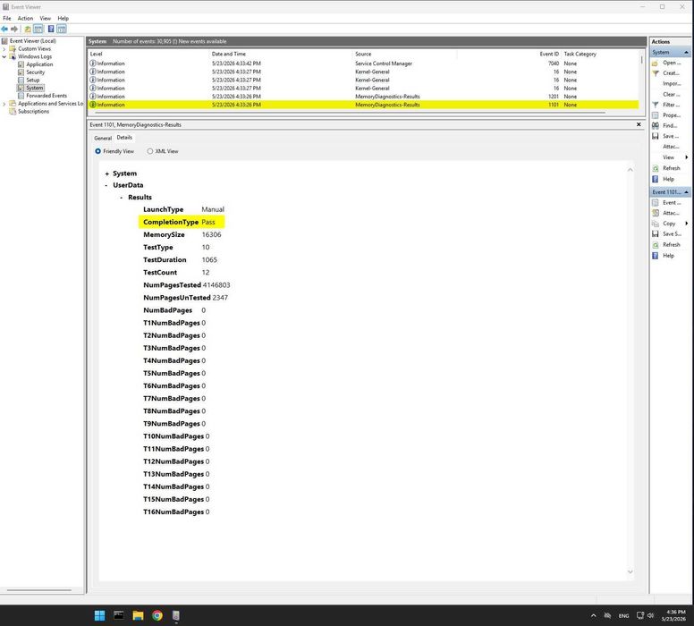Click the Event ID column header
This screenshot has height=626, width=694.
pos(549,54)
